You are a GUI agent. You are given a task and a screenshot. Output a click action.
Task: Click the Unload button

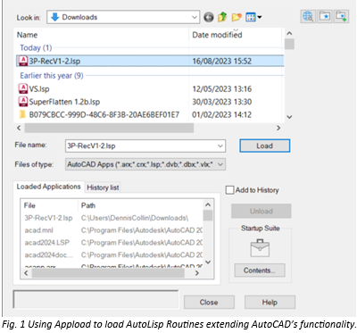[x=262, y=211]
